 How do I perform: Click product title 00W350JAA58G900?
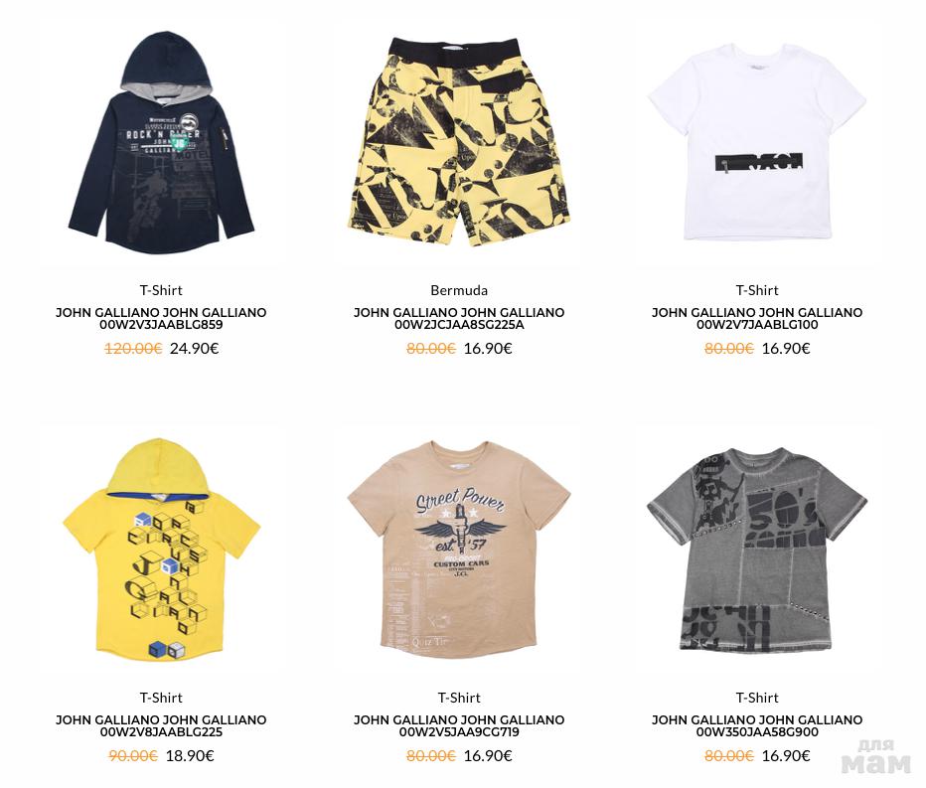[x=757, y=726]
